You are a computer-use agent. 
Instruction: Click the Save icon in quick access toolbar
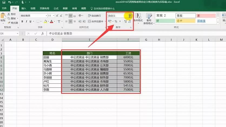(x=4, y=2)
